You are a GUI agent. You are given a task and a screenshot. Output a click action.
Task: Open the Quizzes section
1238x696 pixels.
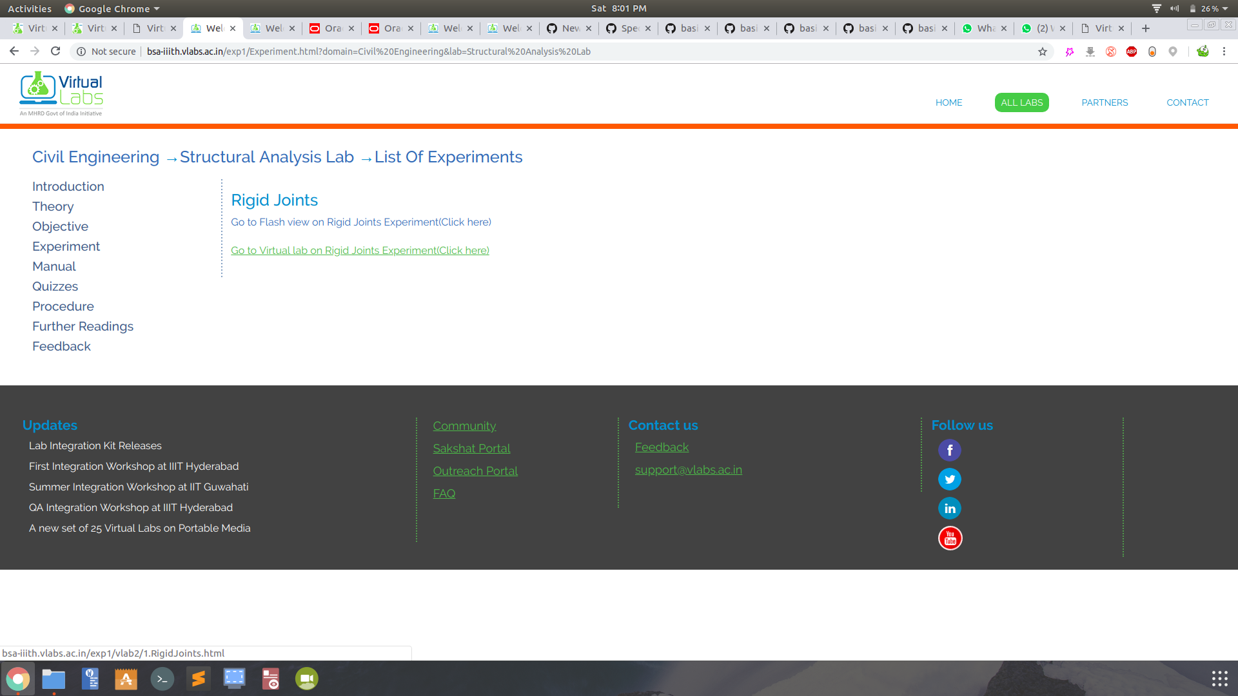[x=55, y=286]
